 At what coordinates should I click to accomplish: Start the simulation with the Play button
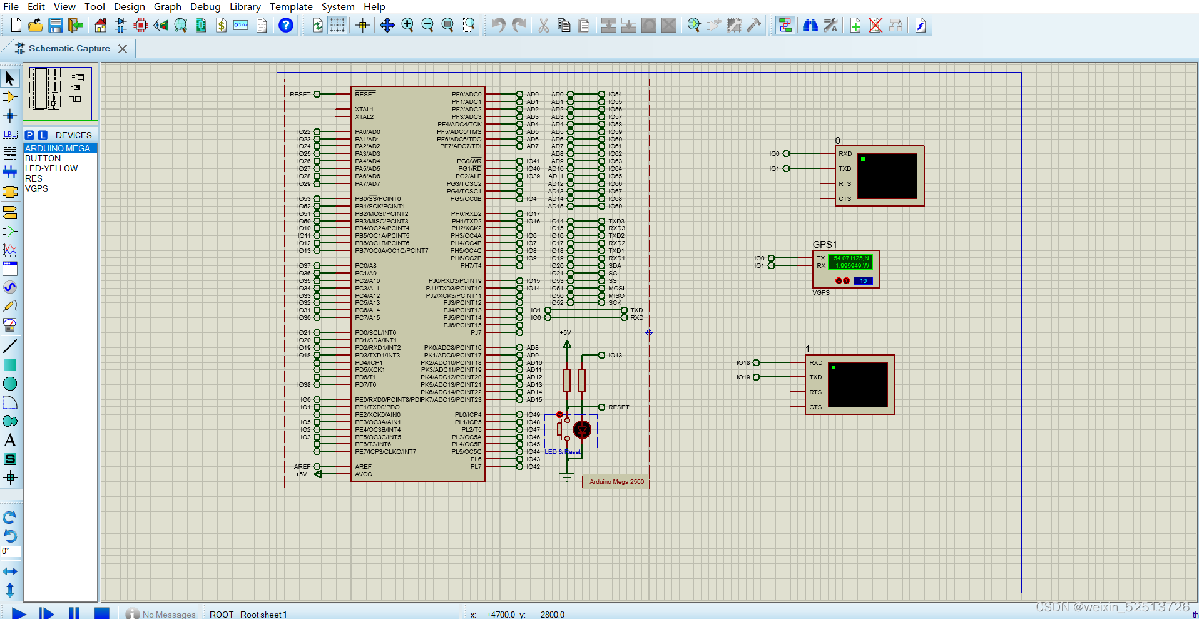coord(19,614)
